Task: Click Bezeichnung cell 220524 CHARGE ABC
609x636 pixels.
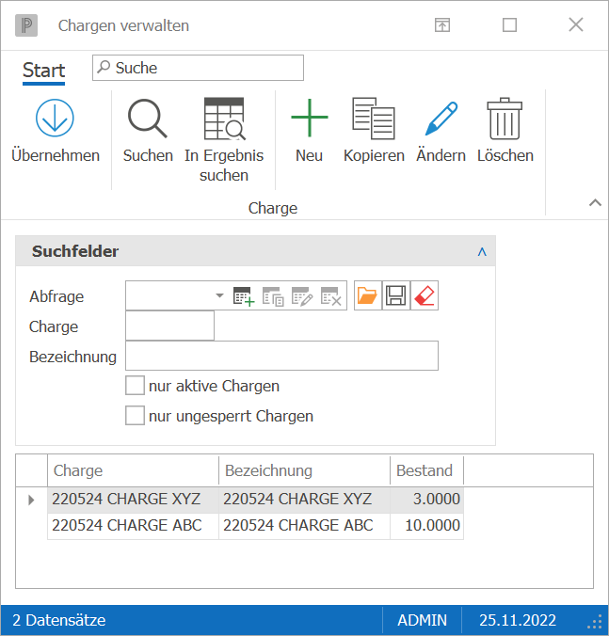Action: (x=304, y=526)
